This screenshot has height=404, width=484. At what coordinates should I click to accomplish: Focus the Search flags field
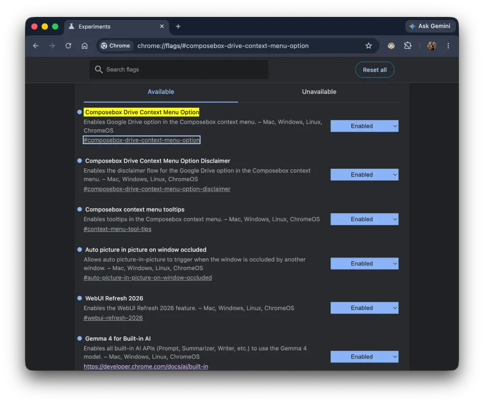[x=179, y=70]
